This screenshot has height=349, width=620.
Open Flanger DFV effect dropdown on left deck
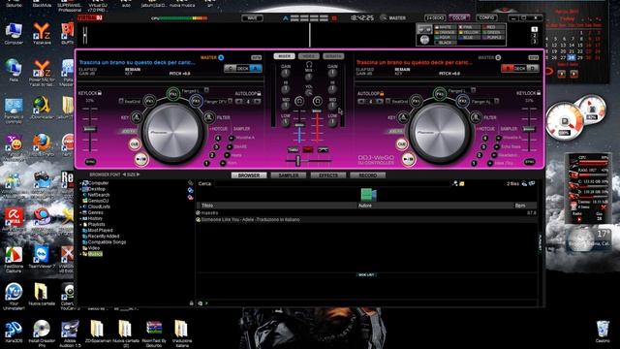pyautogui.click(x=231, y=101)
